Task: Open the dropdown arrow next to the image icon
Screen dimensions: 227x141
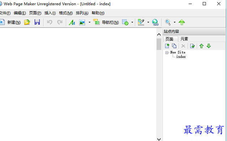Action: pyautogui.click(x=89, y=22)
